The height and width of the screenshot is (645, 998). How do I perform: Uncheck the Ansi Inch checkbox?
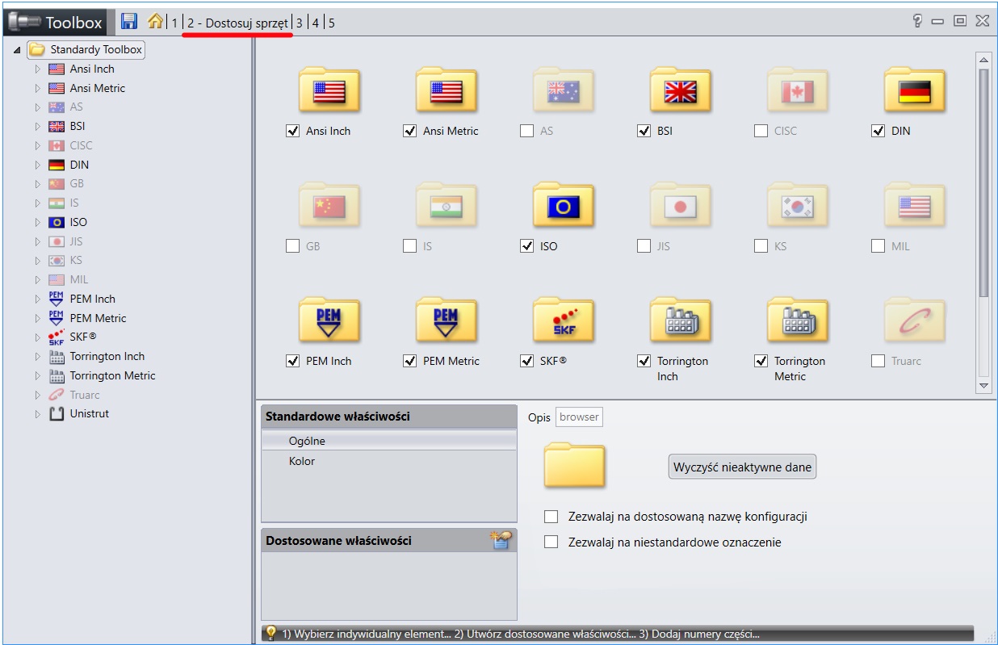pyautogui.click(x=293, y=131)
